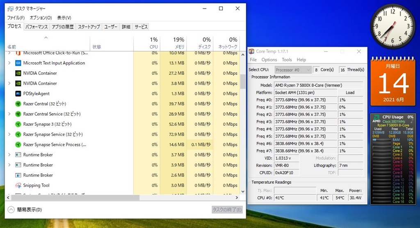Expand Razer Central Service process group
This screenshot has height=228, width=420.
pos(9,114)
